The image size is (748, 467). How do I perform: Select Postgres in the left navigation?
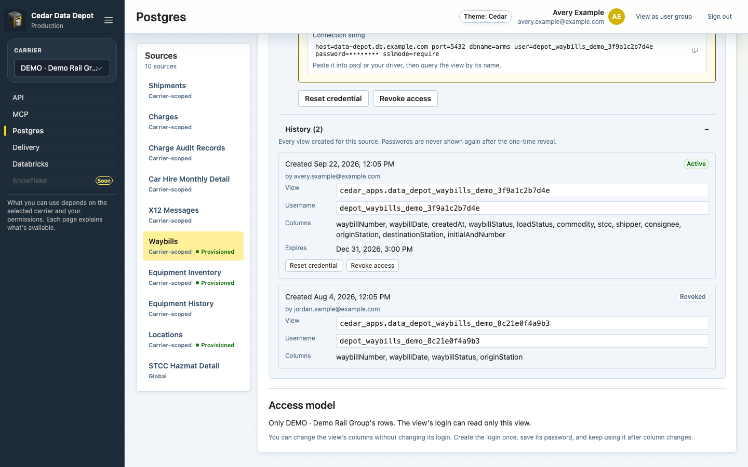[x=62, y=131]
